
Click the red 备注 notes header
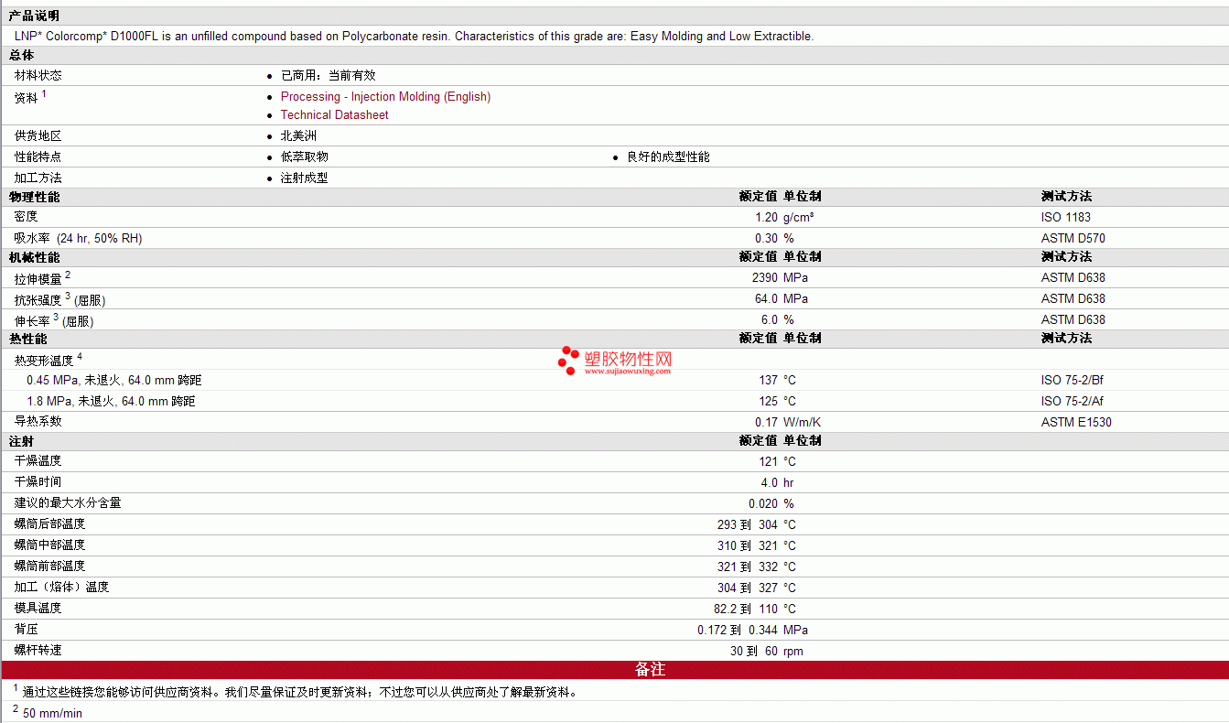[x=614, y=670]
